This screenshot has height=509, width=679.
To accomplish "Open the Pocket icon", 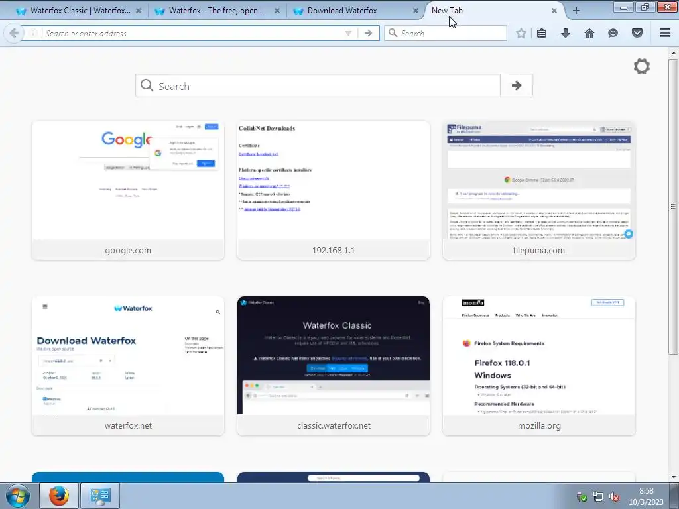I will coord(637,33).
